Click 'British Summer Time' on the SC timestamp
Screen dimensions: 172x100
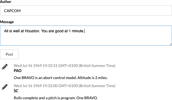97,86
